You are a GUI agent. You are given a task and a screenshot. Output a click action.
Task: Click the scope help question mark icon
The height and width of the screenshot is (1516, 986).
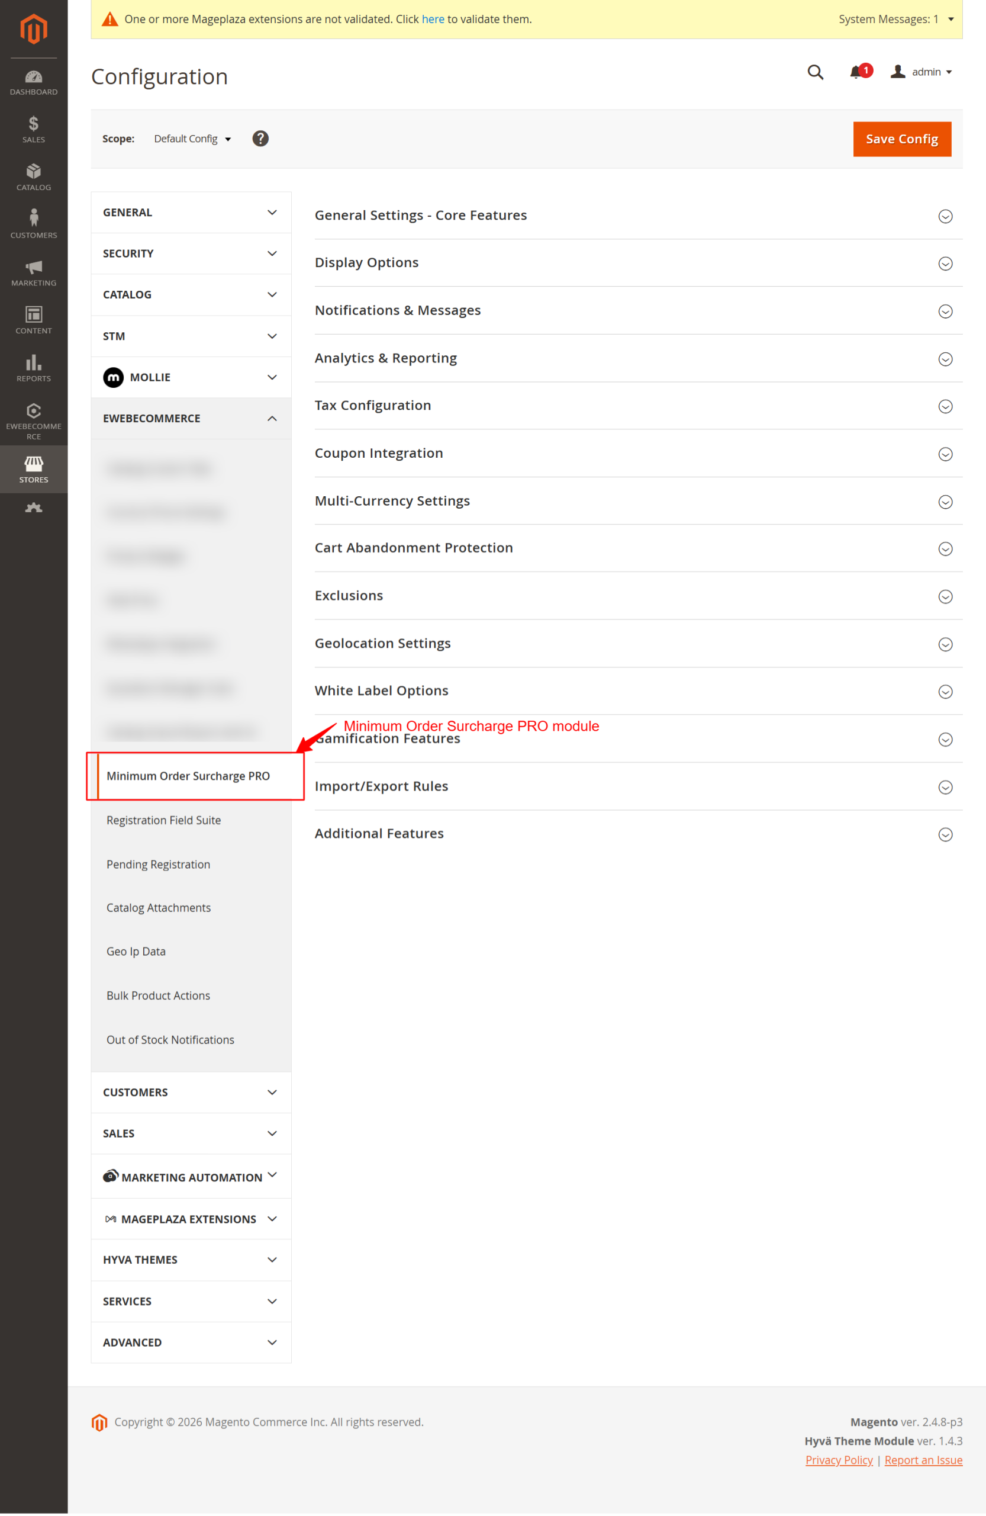260,139
